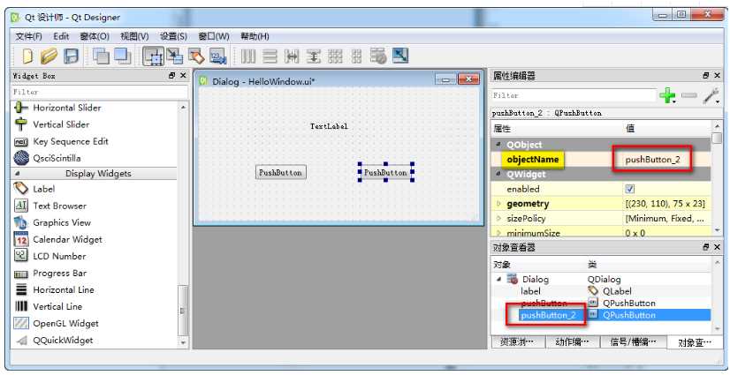The height and width of the screenshot is (375, 730).
Task: Expand the sizePolicy property row
Action: click(498, 219)
